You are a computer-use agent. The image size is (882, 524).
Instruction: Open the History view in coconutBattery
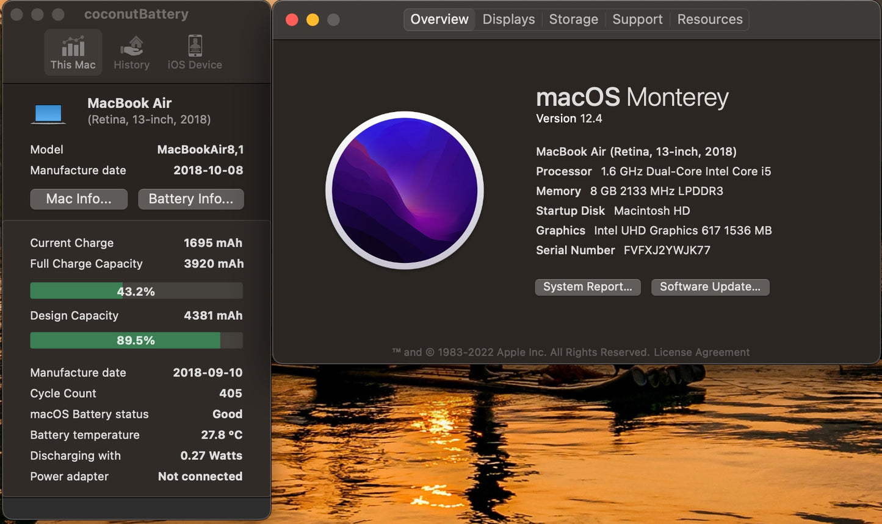(131, 52)
